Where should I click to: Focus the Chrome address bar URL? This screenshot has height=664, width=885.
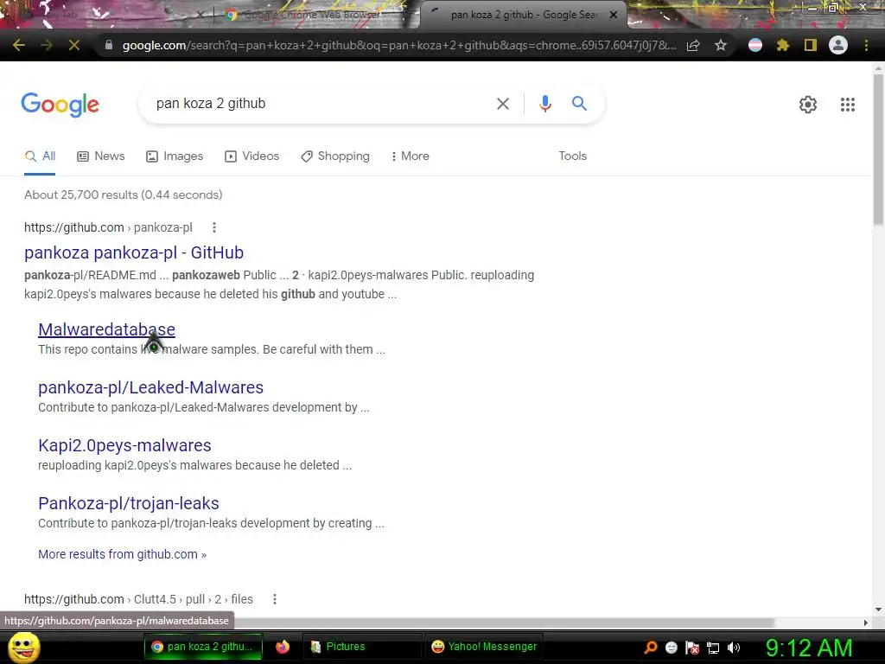pyautogui.click(x=398, y=45)
